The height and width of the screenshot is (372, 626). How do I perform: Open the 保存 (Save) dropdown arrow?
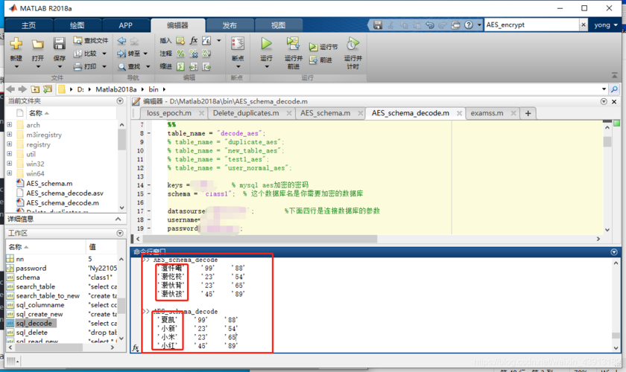(x=60, y=67)
